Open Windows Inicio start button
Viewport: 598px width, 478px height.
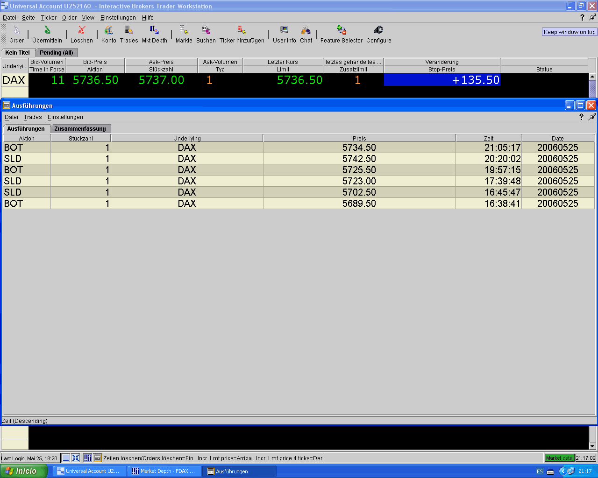pyautogui.click(x=24, y=471)
